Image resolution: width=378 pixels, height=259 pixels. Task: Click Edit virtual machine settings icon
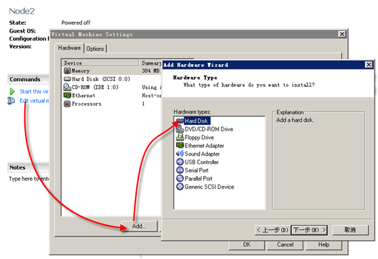tap(11, 101)
